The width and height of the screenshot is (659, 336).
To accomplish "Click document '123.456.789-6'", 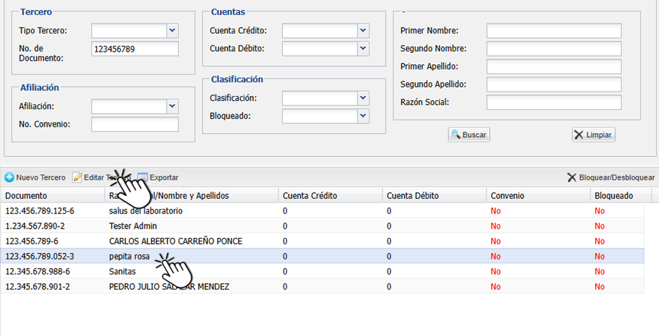I will (32, 241).
